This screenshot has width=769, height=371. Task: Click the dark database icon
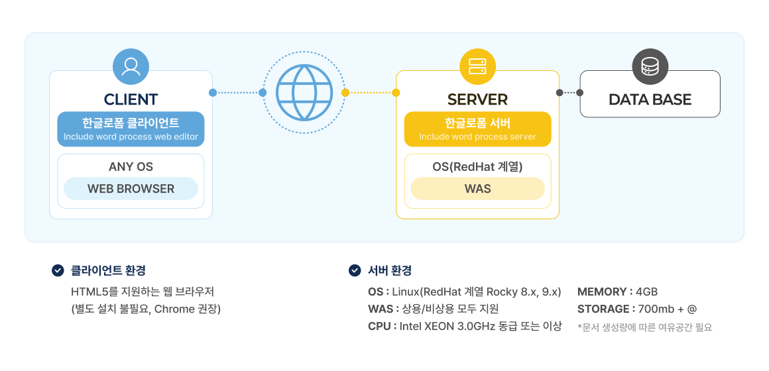click(650, 66)
